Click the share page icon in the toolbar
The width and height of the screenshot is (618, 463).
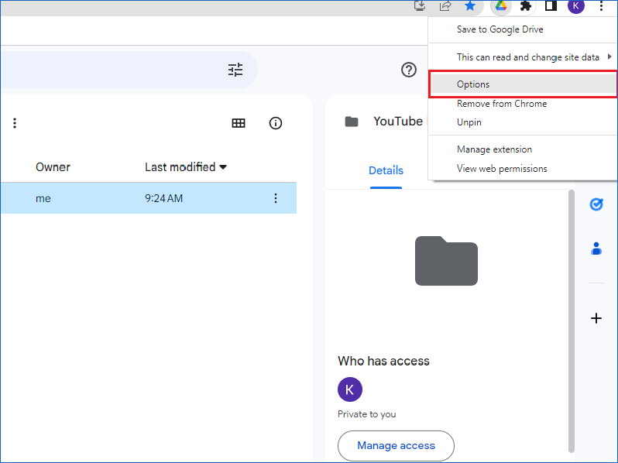tap(445, 6)
